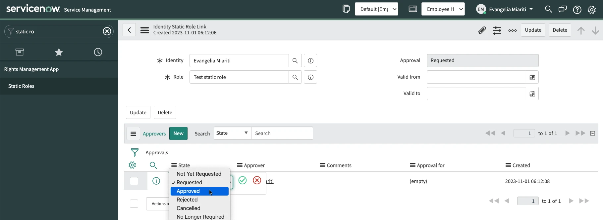Open the personalize form settings icon
This screenshot has height=220, width=603.
[x=497, y=30]
